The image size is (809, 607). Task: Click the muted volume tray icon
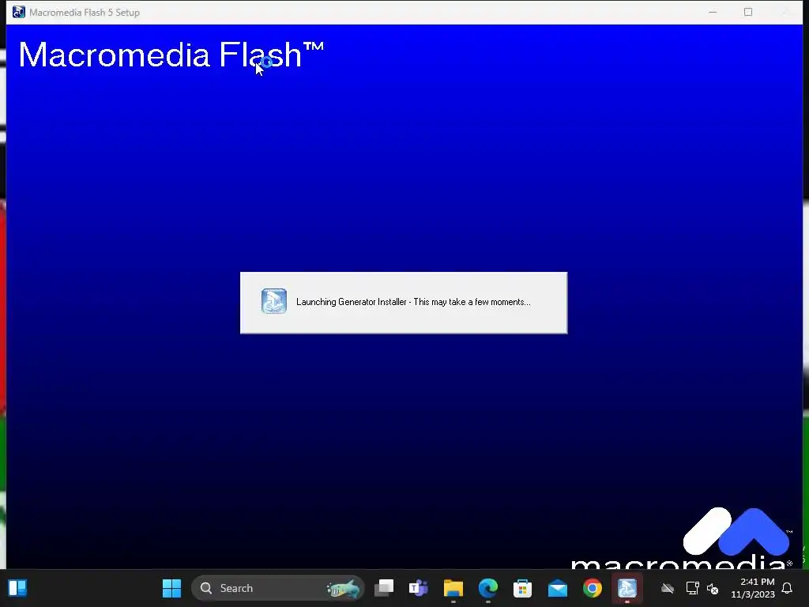[x=713, y=588]
